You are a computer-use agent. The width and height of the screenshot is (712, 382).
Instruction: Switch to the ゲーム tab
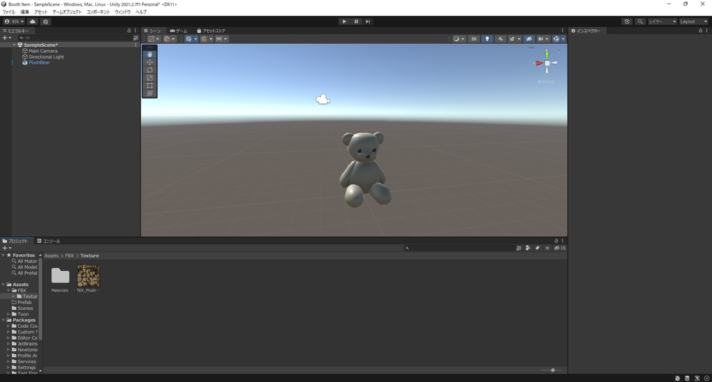179,31
